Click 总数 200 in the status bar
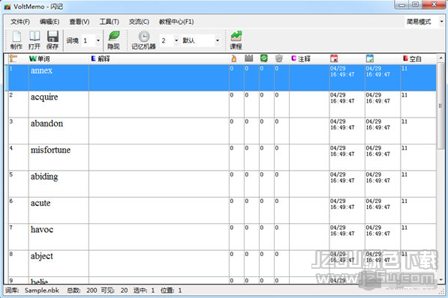 [x=82, y=291]
